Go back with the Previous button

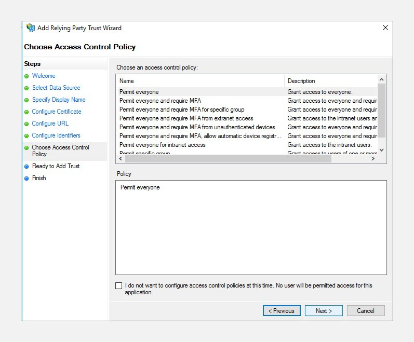tap(281, 311)
